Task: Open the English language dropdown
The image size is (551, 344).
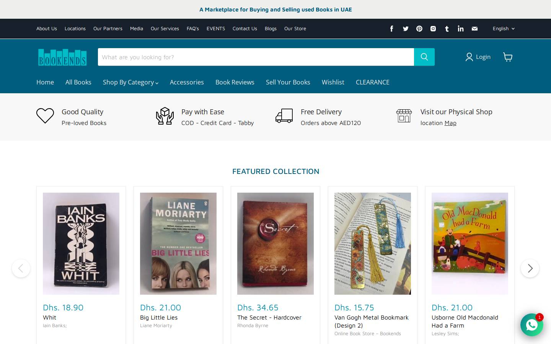Action: [504, 29]
